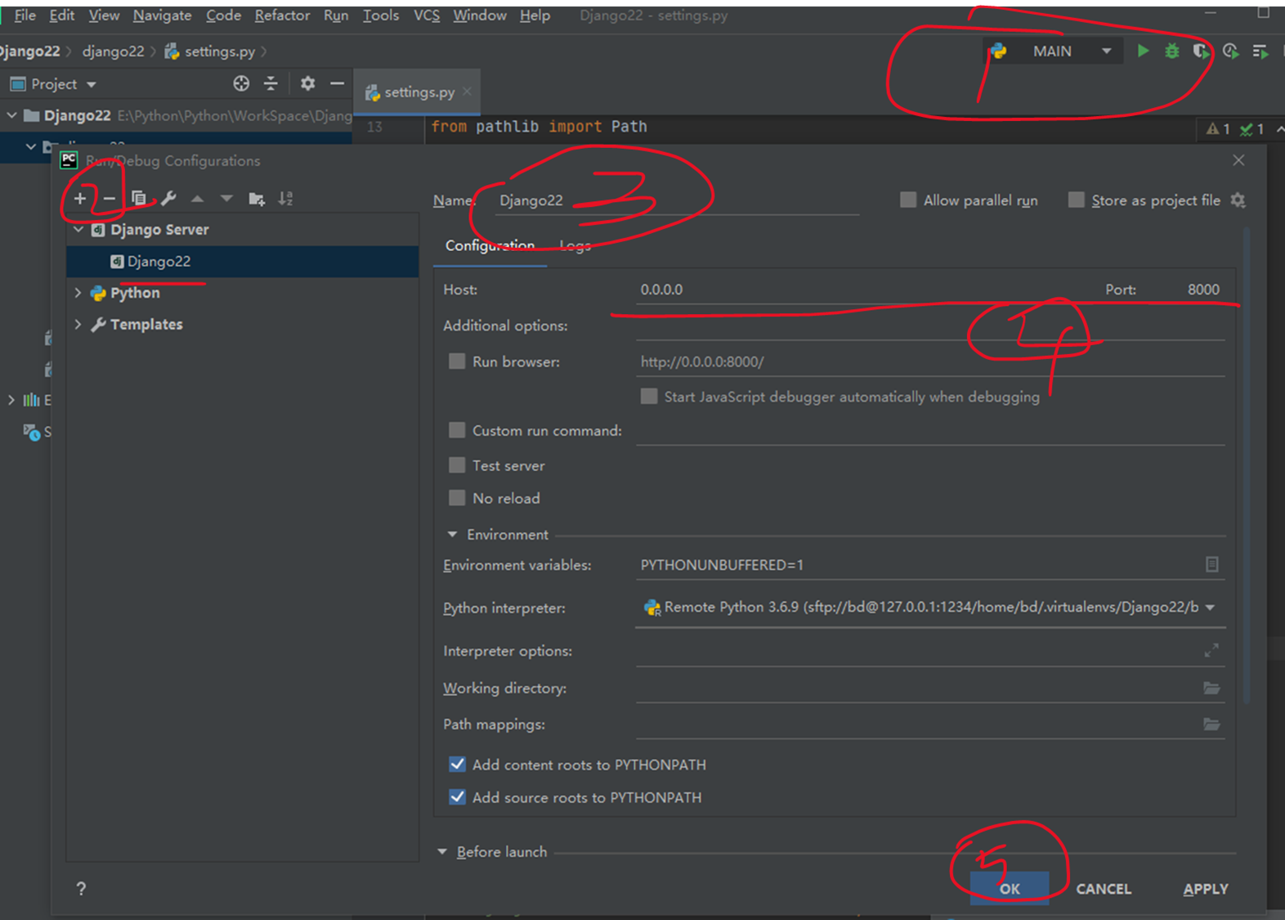
Task: Collapse the Environment section
Action: (452, 534)
